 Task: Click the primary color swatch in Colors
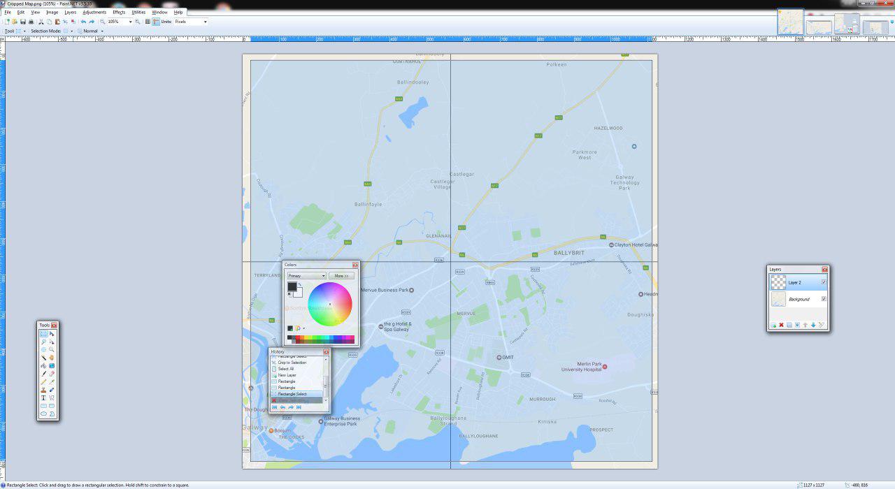coord(292,286)
